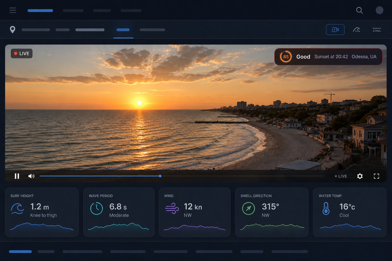This screenshot has height=261, width=392.
Task: Click the wind sparkline chart
Action: tap(194, 227)
